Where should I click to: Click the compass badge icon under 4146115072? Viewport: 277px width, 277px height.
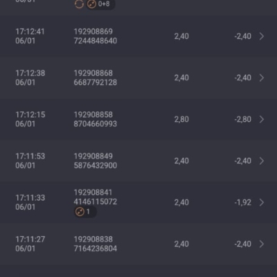(x=80, y=211)
